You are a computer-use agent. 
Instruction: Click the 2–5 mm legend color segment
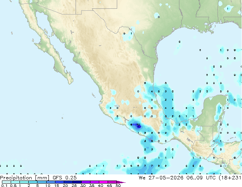tap(33, 182)
